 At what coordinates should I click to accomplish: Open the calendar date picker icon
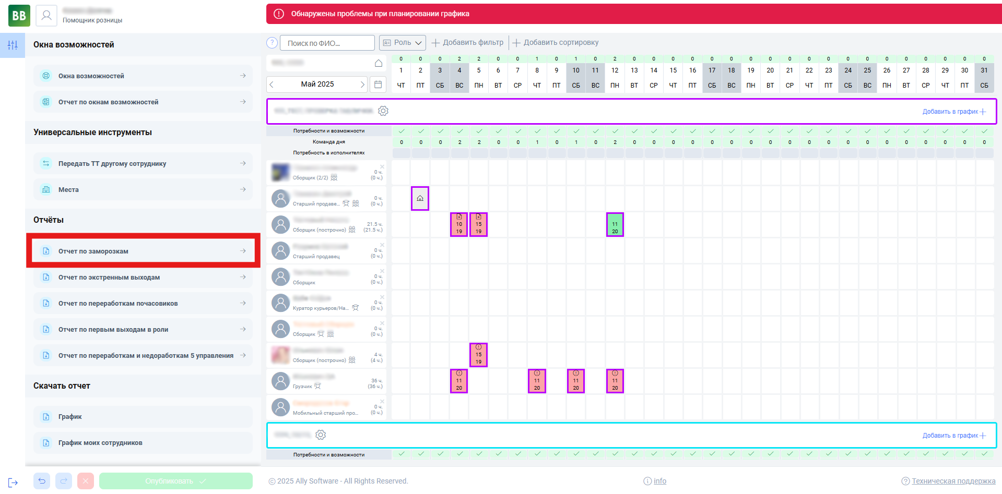pos(379,84)
